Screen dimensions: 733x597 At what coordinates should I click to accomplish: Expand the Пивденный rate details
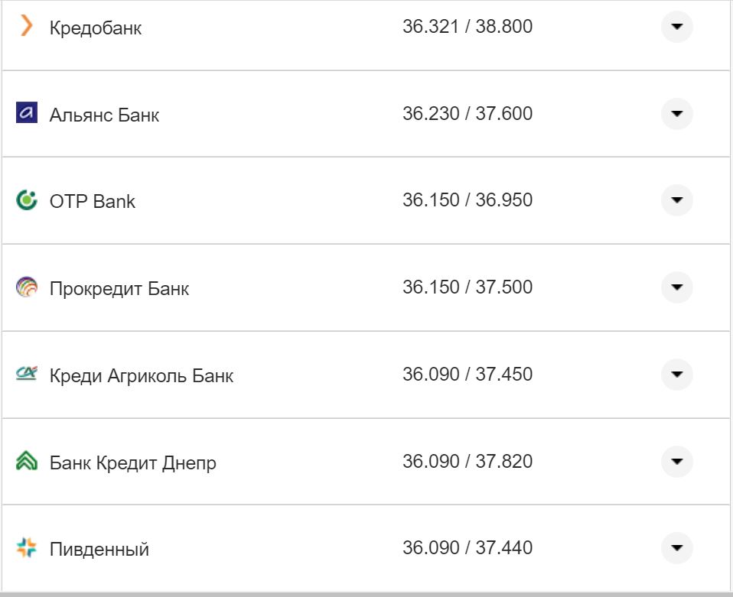676,549
